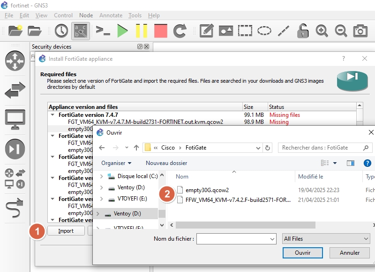The width and height of the screenshot is (375, 272).
Task: Toggle the preview pane icon
Action: click(x=351, y=163)
